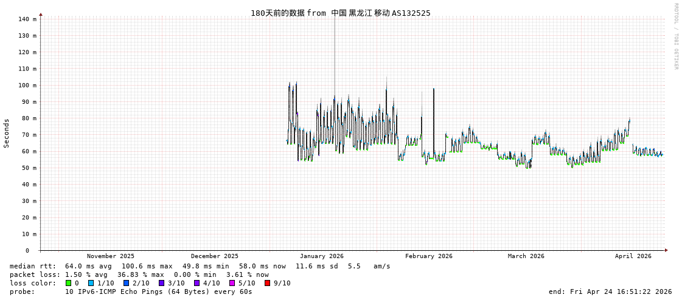Click the November 2025 axis label
Image resolution: width=682 pixels, height=300 pixels.
[111, 256]
